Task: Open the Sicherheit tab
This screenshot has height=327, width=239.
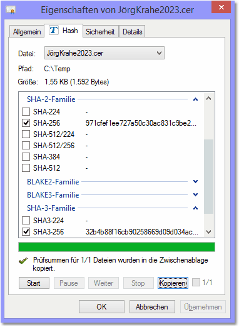Action: coord(100,32)
